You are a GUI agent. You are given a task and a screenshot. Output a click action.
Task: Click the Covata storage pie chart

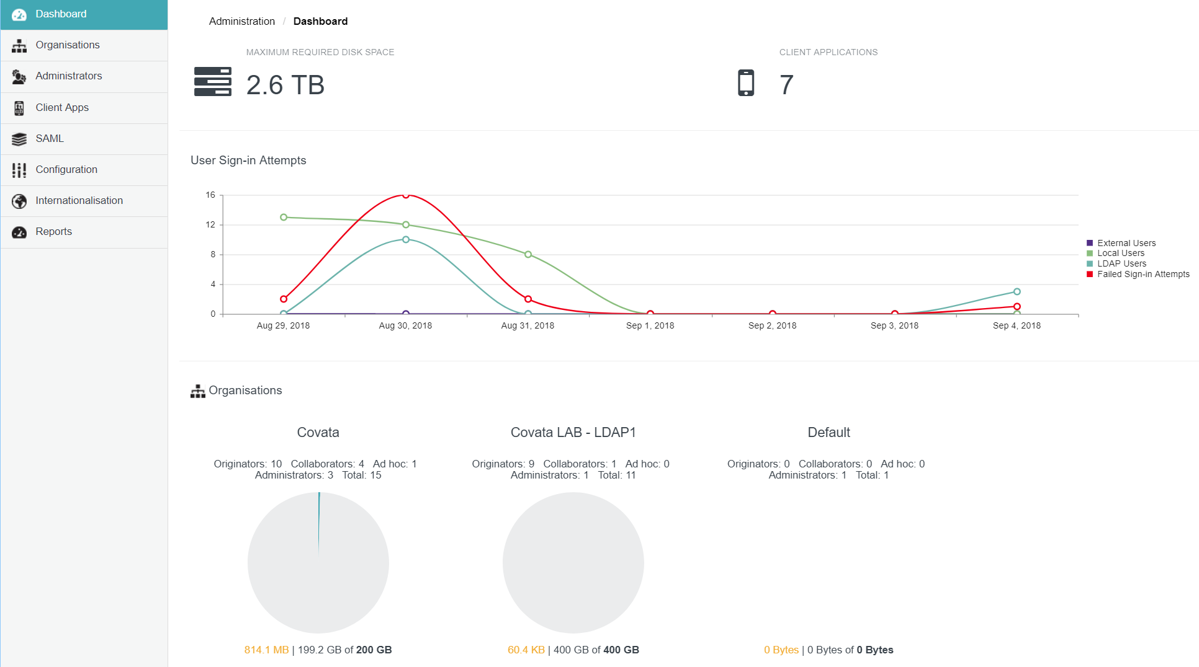[x=318, y=563]
